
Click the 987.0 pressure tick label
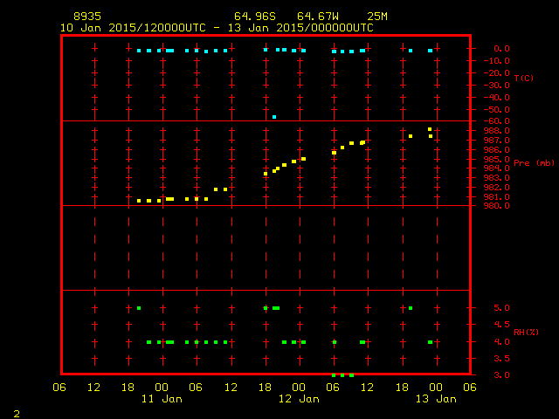[x=497, y=141]
